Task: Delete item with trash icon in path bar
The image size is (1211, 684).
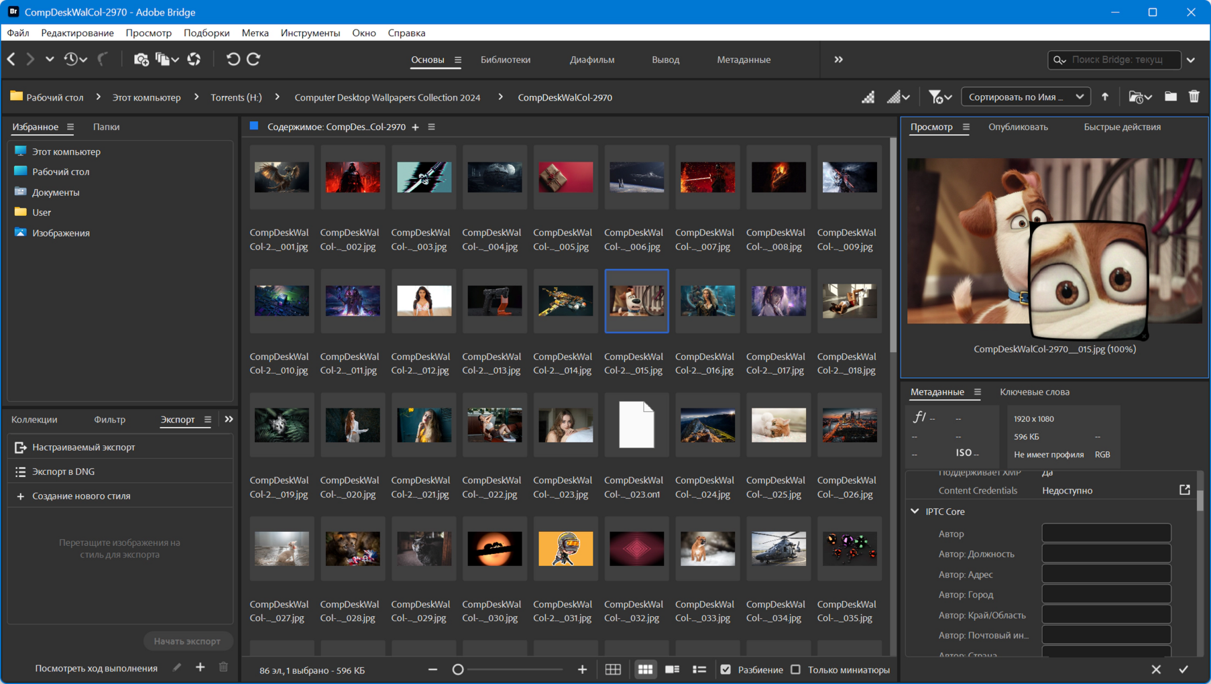Action: (x=1194, y=97)
